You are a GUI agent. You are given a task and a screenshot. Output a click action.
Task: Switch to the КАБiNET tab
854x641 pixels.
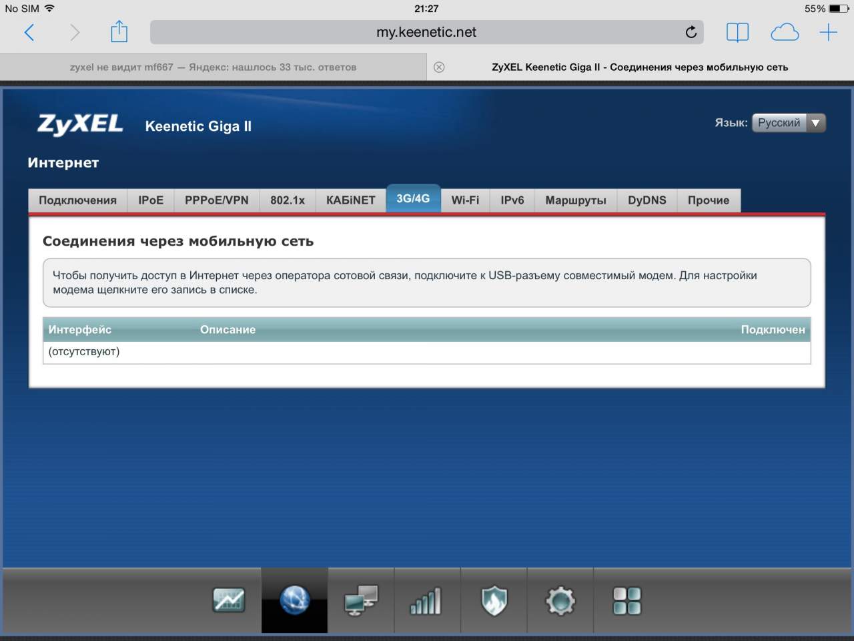click(x=351, y=200)
